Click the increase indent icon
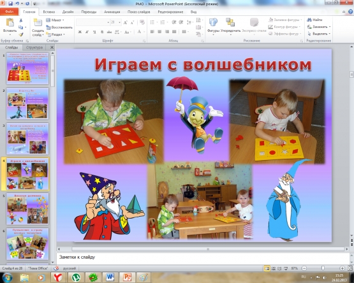Screen dimensions: 354x283 tap(181, 22)
